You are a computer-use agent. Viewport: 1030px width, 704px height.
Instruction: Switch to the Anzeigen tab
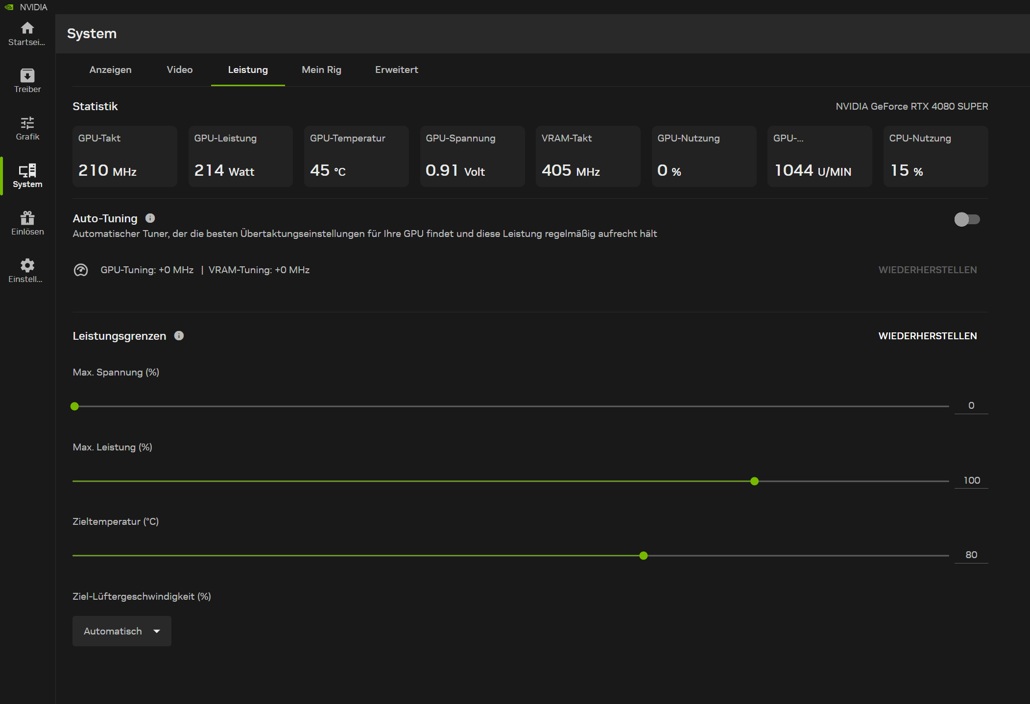point(110,70)
